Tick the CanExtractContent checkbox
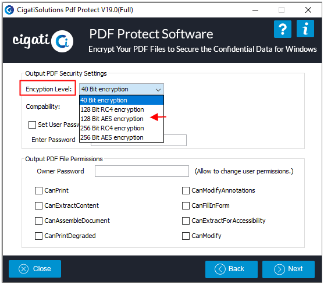This screenshot has width=324, height=284. pos(38,205)
